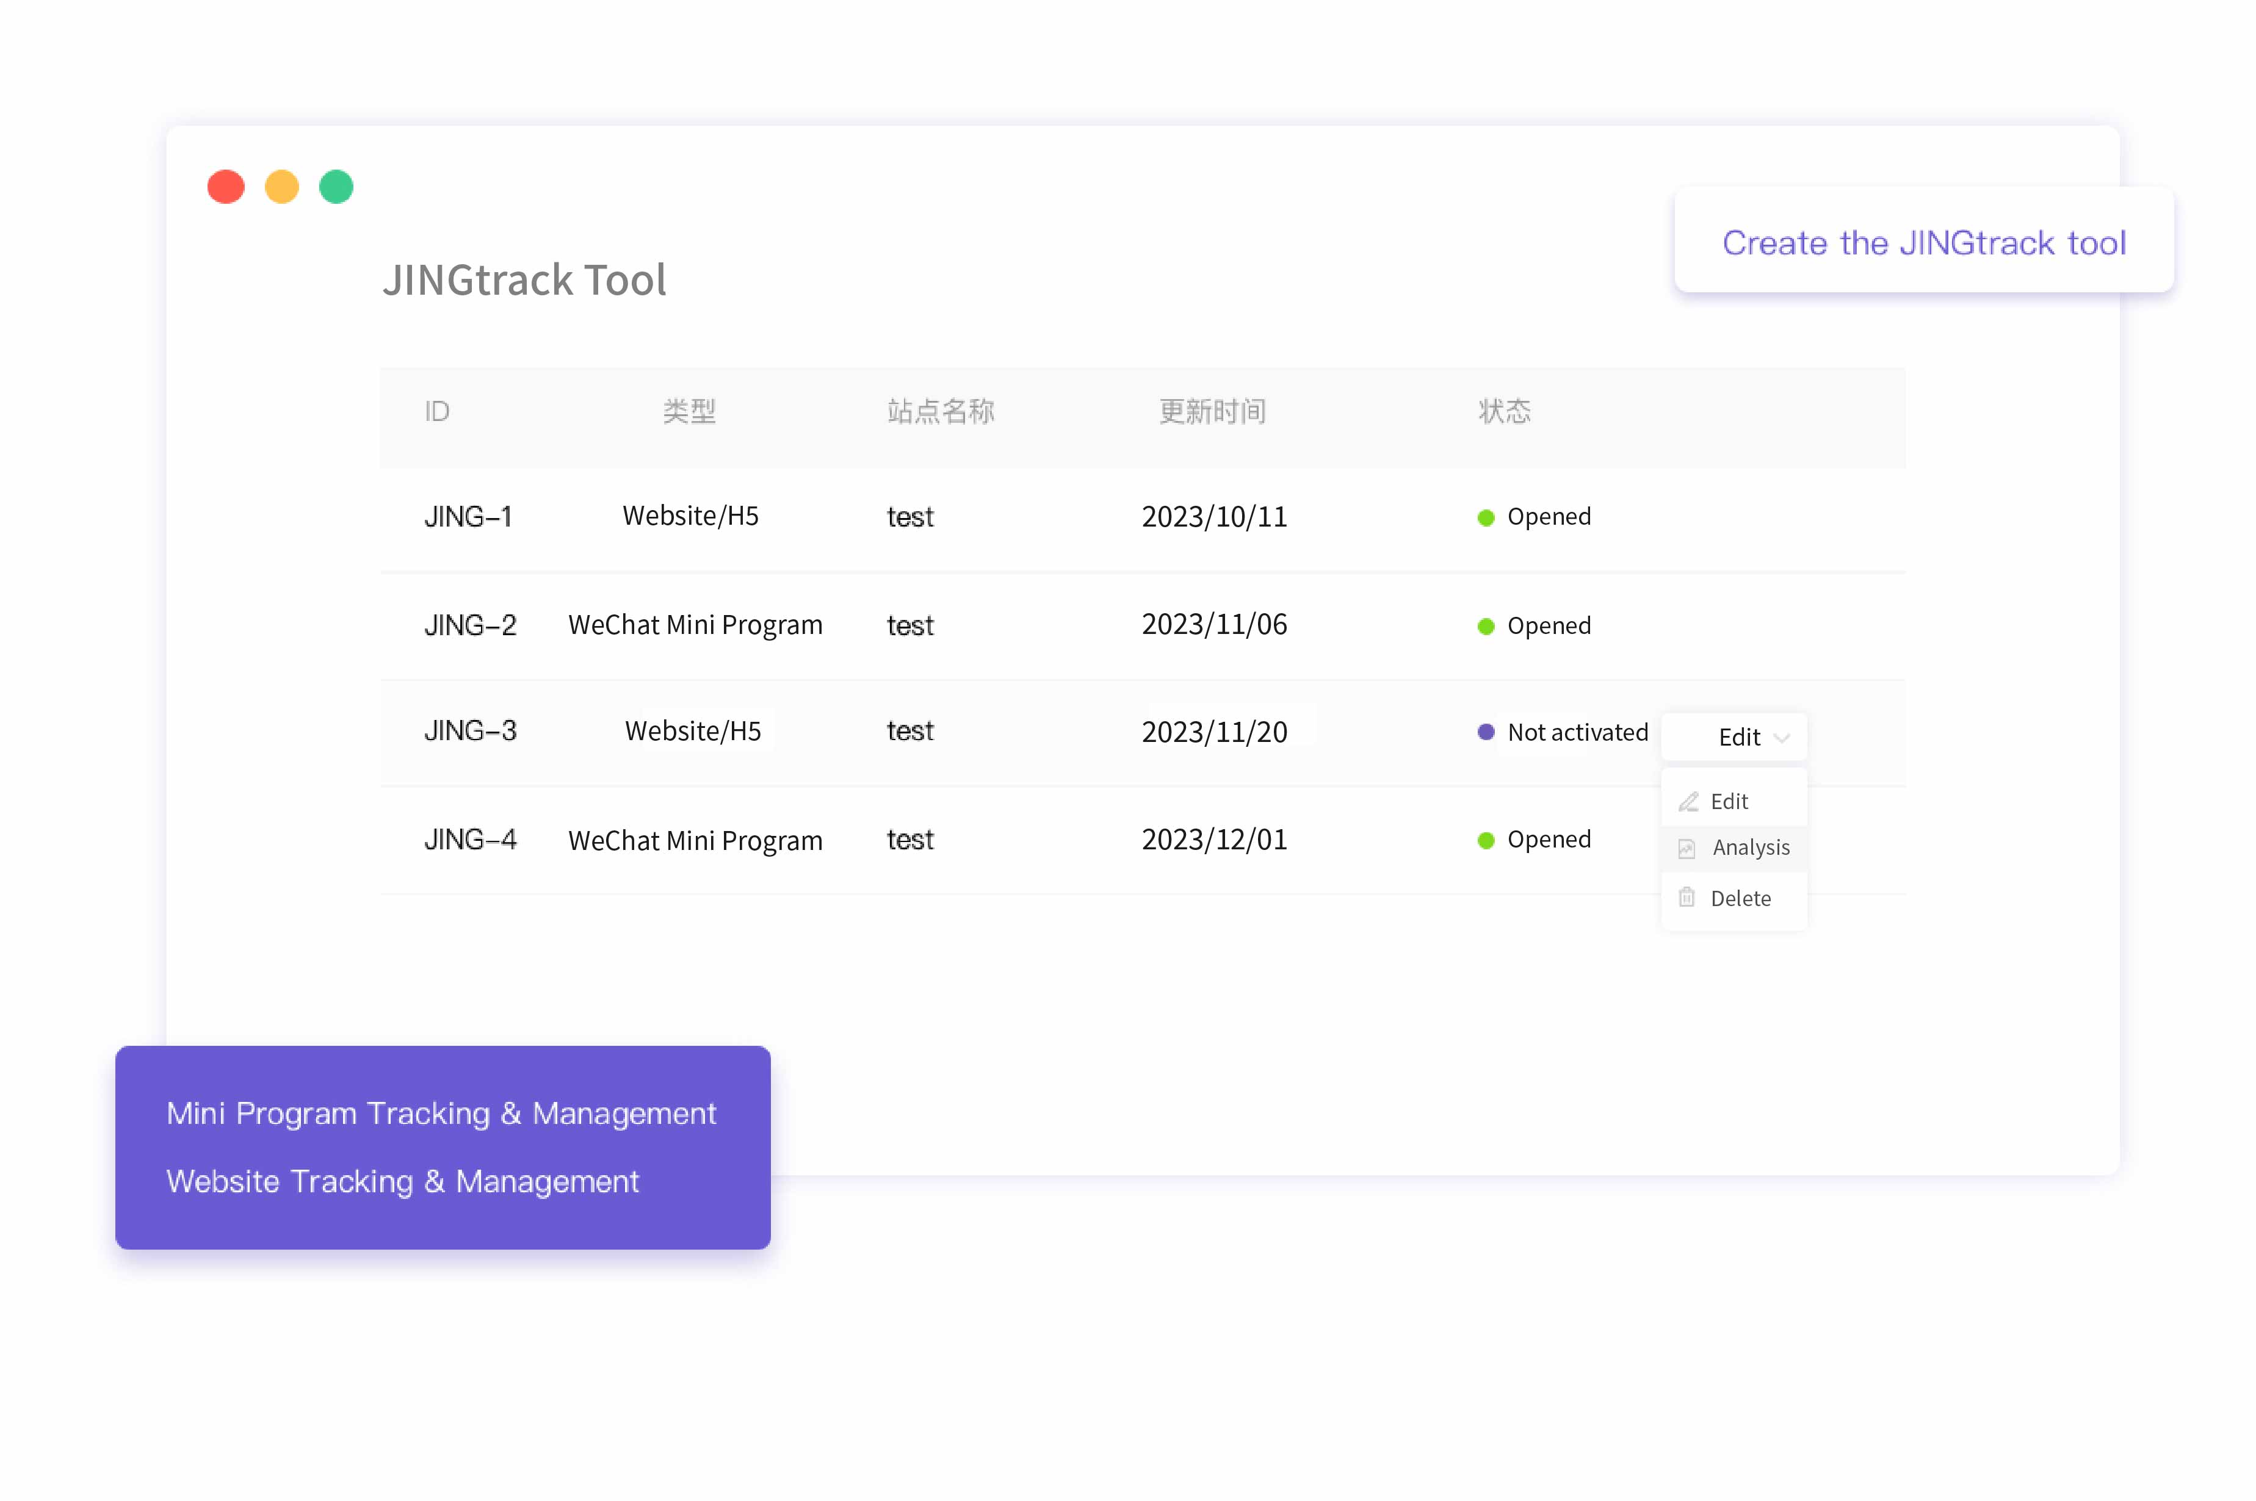Click the yellow minimize window dot
Viewport: 2256px width, 1501px height.
click(281, 187)
